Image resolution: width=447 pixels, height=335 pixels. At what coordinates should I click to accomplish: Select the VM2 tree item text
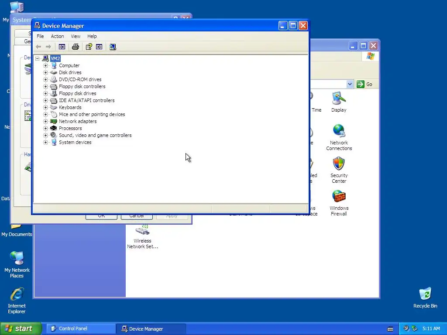[x=55, y=58]
